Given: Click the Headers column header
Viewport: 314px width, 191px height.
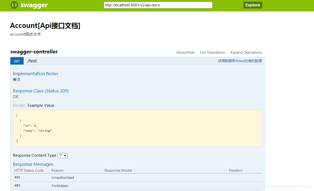Looking at the screenshot, I should click(236, 170).
